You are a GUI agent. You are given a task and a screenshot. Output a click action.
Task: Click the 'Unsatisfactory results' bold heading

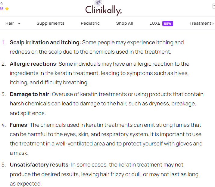click(39, 165)
